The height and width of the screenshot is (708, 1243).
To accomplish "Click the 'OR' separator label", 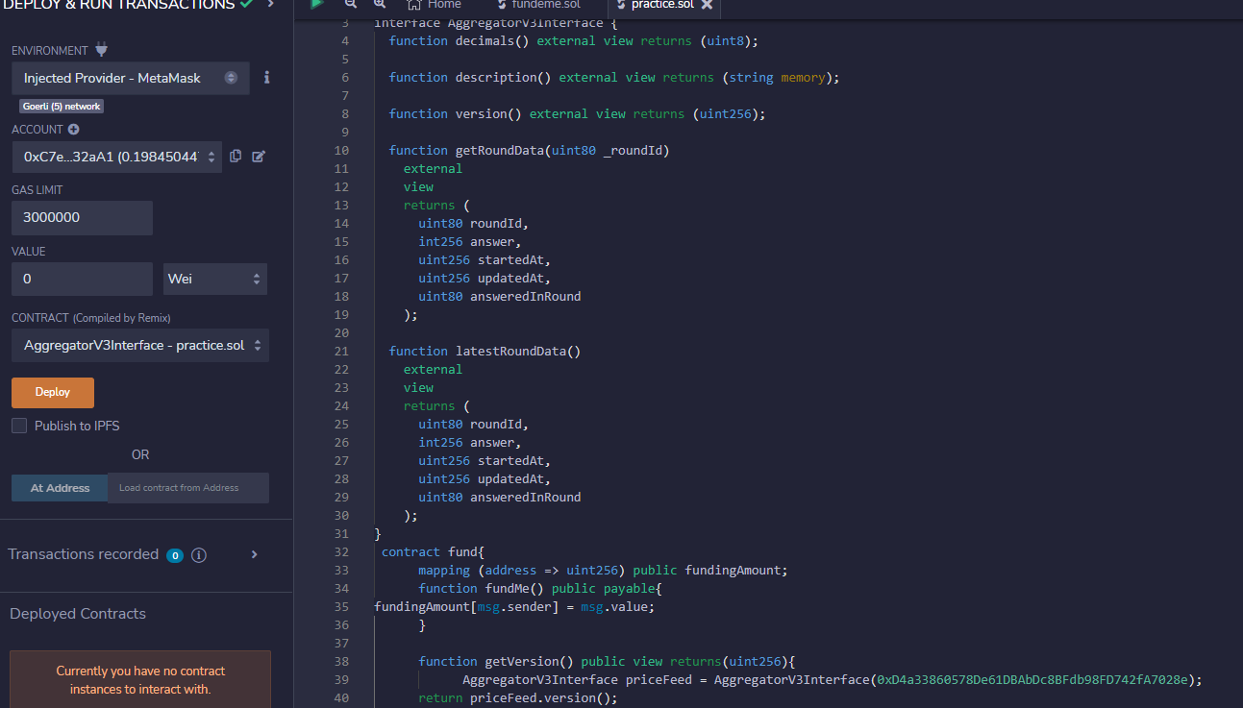I will [x=140, y=454].
